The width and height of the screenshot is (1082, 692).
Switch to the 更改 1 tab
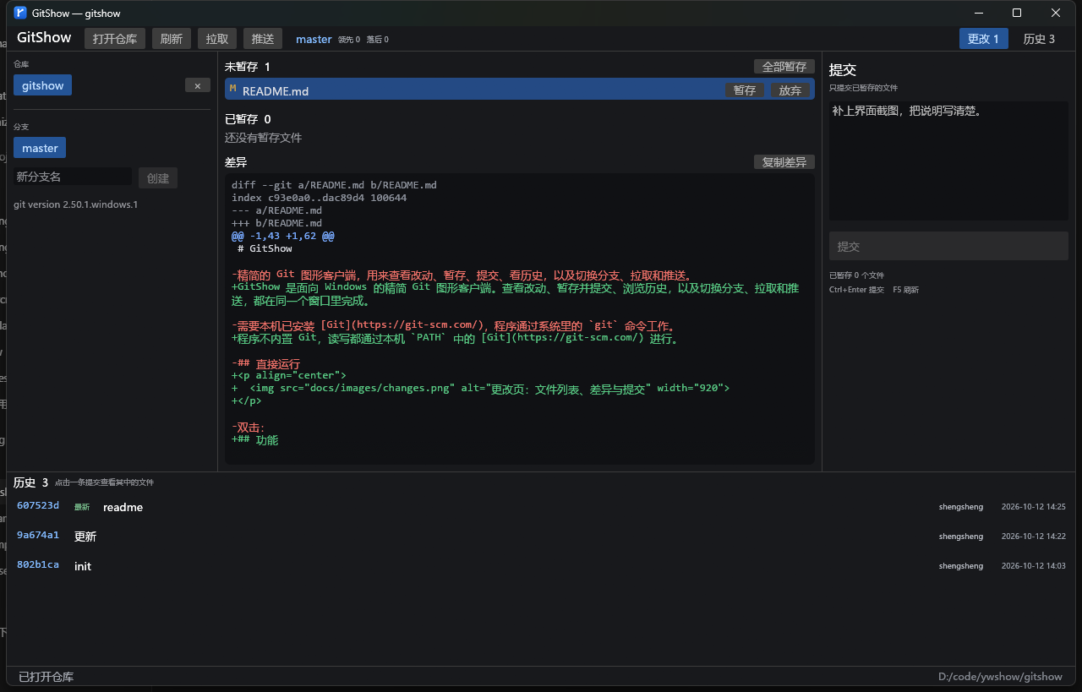[983, 39]
